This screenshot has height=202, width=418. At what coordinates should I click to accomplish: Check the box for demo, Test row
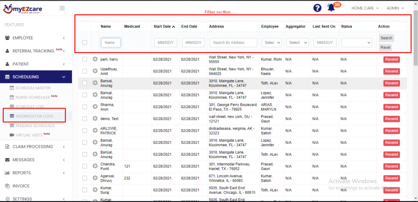click(84, 119)
